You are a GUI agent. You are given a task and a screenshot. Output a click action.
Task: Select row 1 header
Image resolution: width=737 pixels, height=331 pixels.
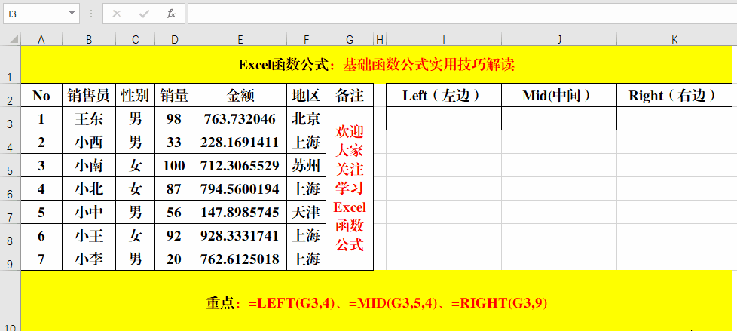tap(11, 64)
